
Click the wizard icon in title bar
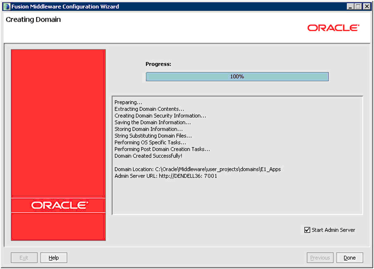point(7,7)
